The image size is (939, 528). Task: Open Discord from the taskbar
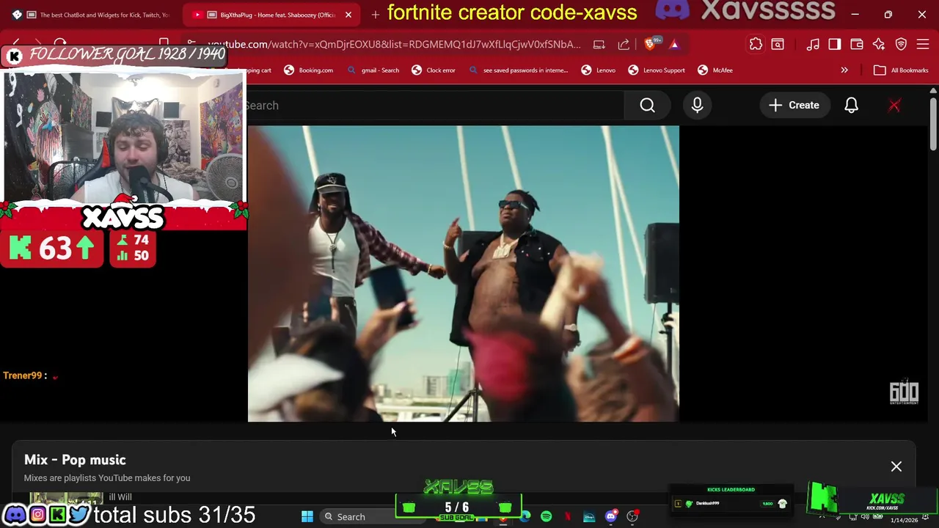(x=610, y=517)
